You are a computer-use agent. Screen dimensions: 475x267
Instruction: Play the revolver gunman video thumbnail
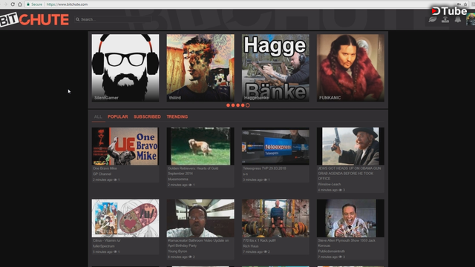click(350, 146)
